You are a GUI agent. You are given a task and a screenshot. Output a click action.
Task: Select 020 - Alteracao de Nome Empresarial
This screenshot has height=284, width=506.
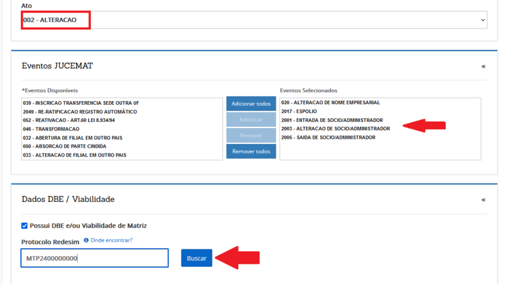coord(330,102)
